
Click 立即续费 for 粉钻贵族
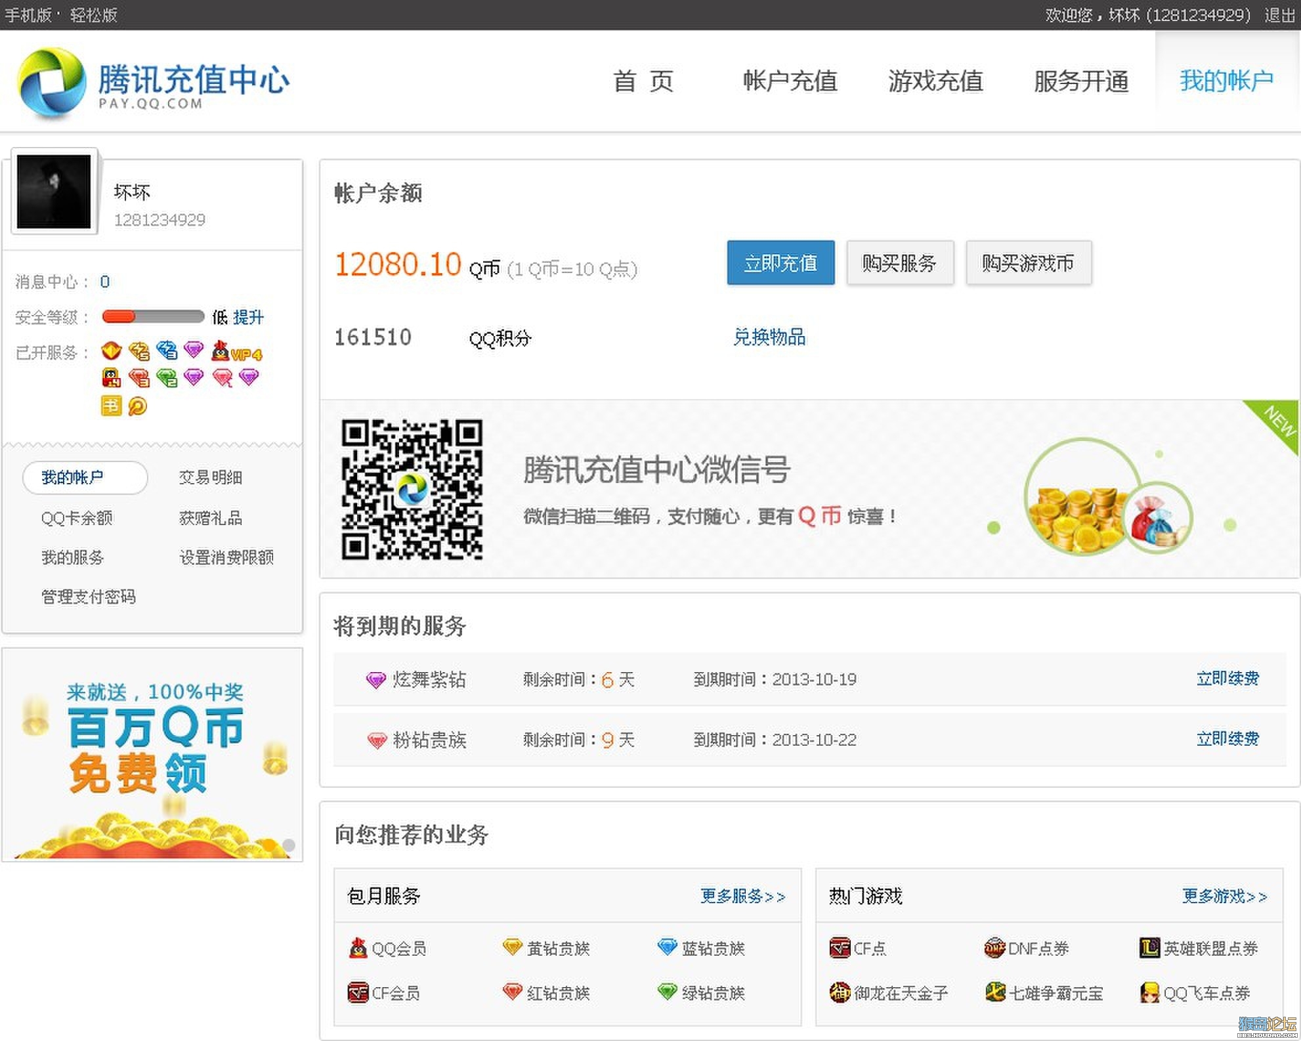1227,739
